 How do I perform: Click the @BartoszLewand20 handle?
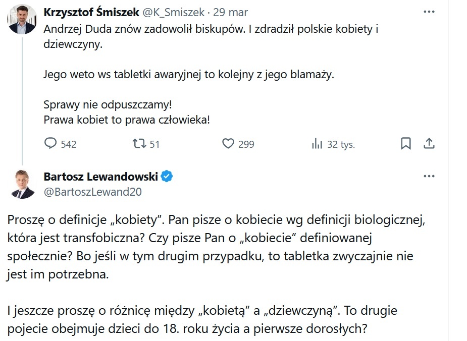pos(93,192)
